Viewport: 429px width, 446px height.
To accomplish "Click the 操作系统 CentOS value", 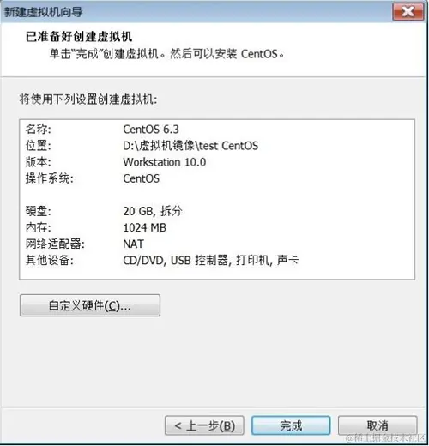I will click(141, 178).
